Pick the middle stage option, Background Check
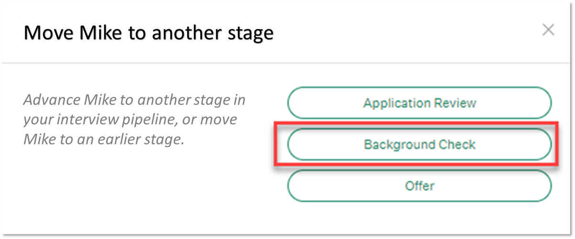The width and height of the screenshot is (575, 239). pos(419,144)
